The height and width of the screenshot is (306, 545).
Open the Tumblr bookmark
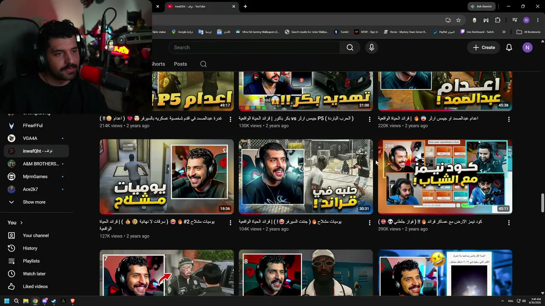point(341,32)
